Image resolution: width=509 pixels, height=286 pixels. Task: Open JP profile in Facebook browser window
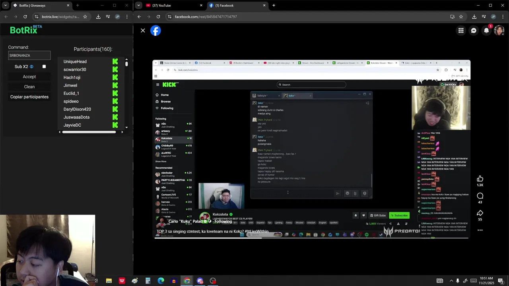click(493, 17)
